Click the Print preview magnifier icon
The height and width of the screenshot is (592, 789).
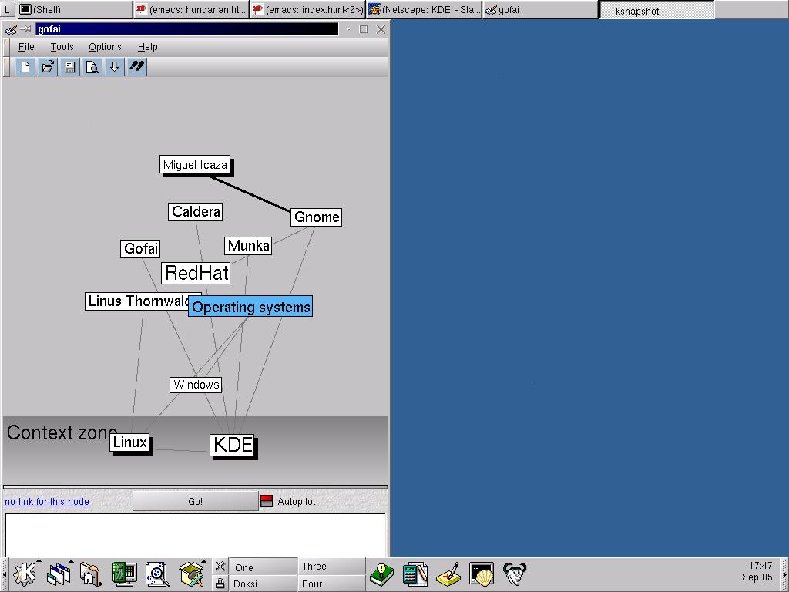click(92, 67)
